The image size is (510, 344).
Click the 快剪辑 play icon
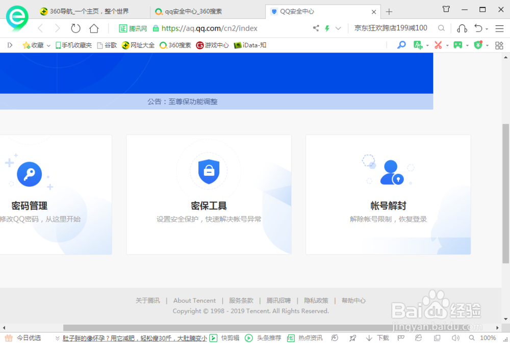[x=213, y=338]
